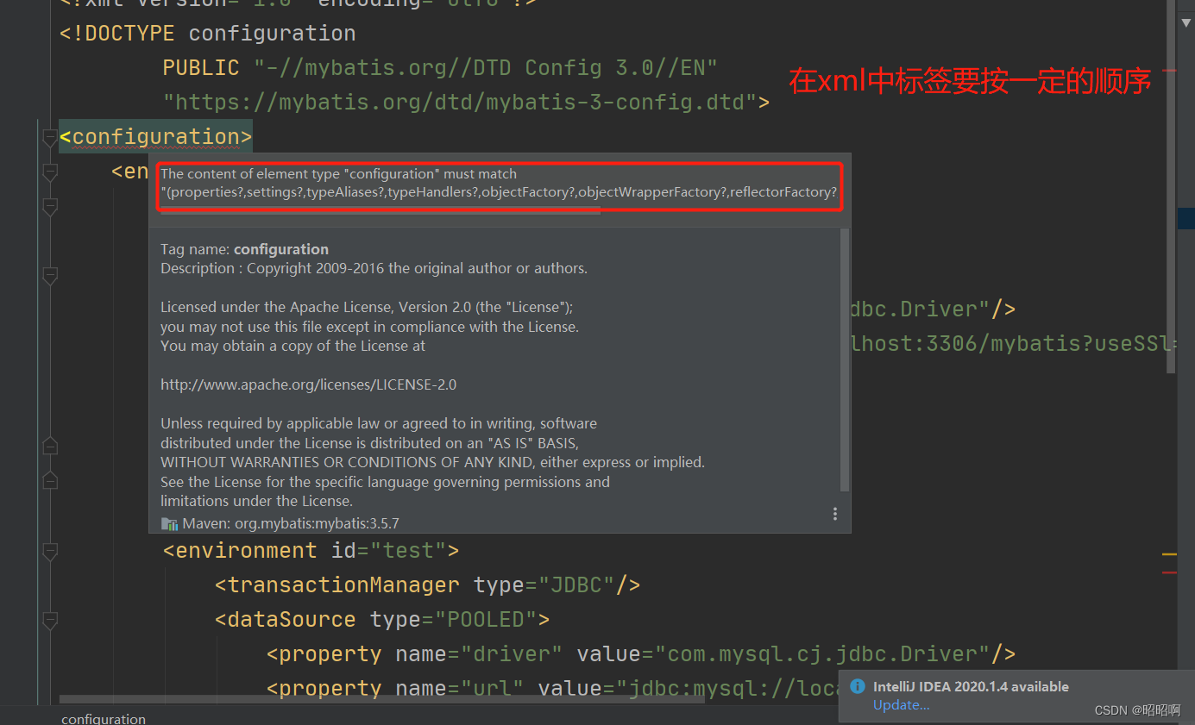Click the "Description : Copyright 2009-2016" line
The height and width of the screenshot is (725, 1195).
pyautogui.click(x=374, y=268)
